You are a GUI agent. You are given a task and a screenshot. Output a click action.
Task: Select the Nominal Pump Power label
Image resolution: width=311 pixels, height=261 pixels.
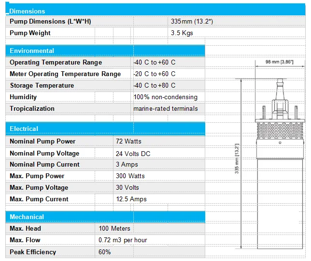42,142
